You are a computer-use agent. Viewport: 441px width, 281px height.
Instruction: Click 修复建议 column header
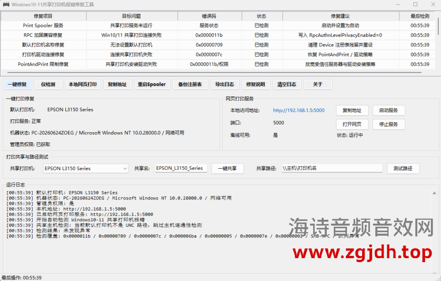click(x=340, y=16)
